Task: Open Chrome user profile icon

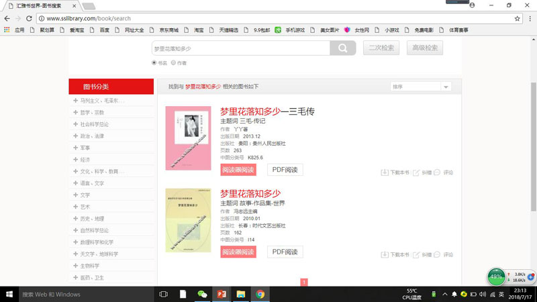Action: pos(472,5)
